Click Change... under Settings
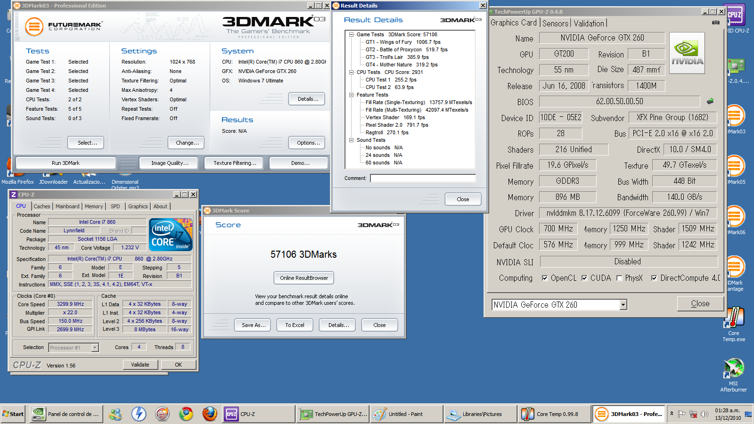Screen dimensions: 754x424 [x=187, y=143]
